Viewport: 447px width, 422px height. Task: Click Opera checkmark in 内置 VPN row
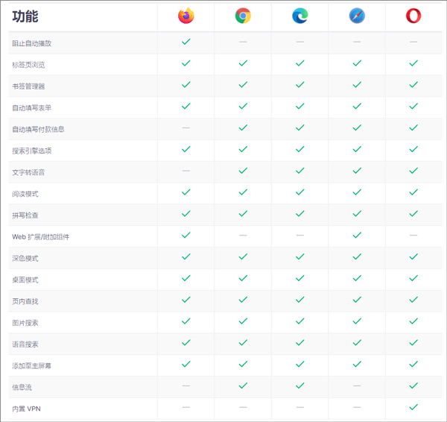point(413,408)
